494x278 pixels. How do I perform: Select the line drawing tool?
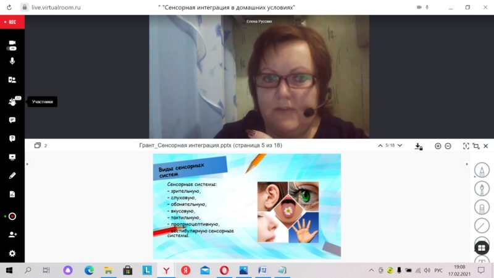click(x=482, y=225)
